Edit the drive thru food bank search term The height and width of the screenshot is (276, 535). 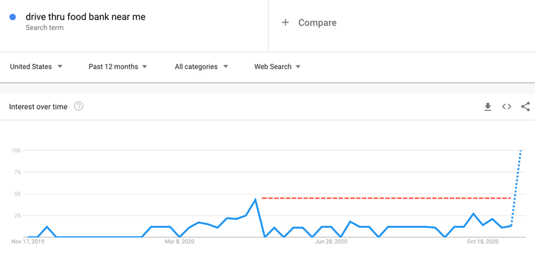(x=86, y=17)
